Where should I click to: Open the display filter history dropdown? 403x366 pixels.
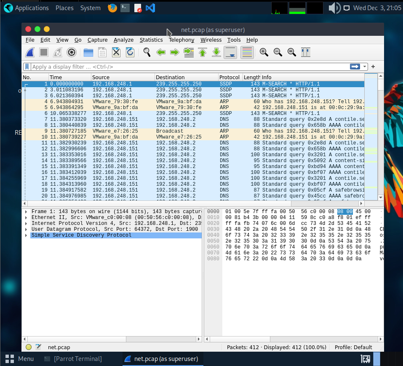pos(365,67)
